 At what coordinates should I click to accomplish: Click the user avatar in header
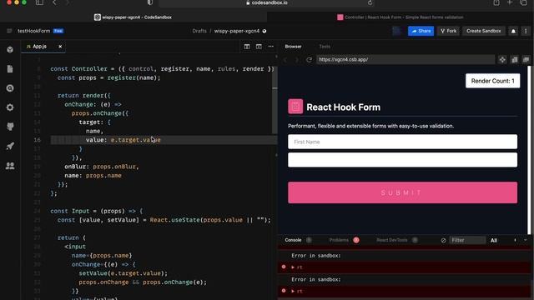397,31
